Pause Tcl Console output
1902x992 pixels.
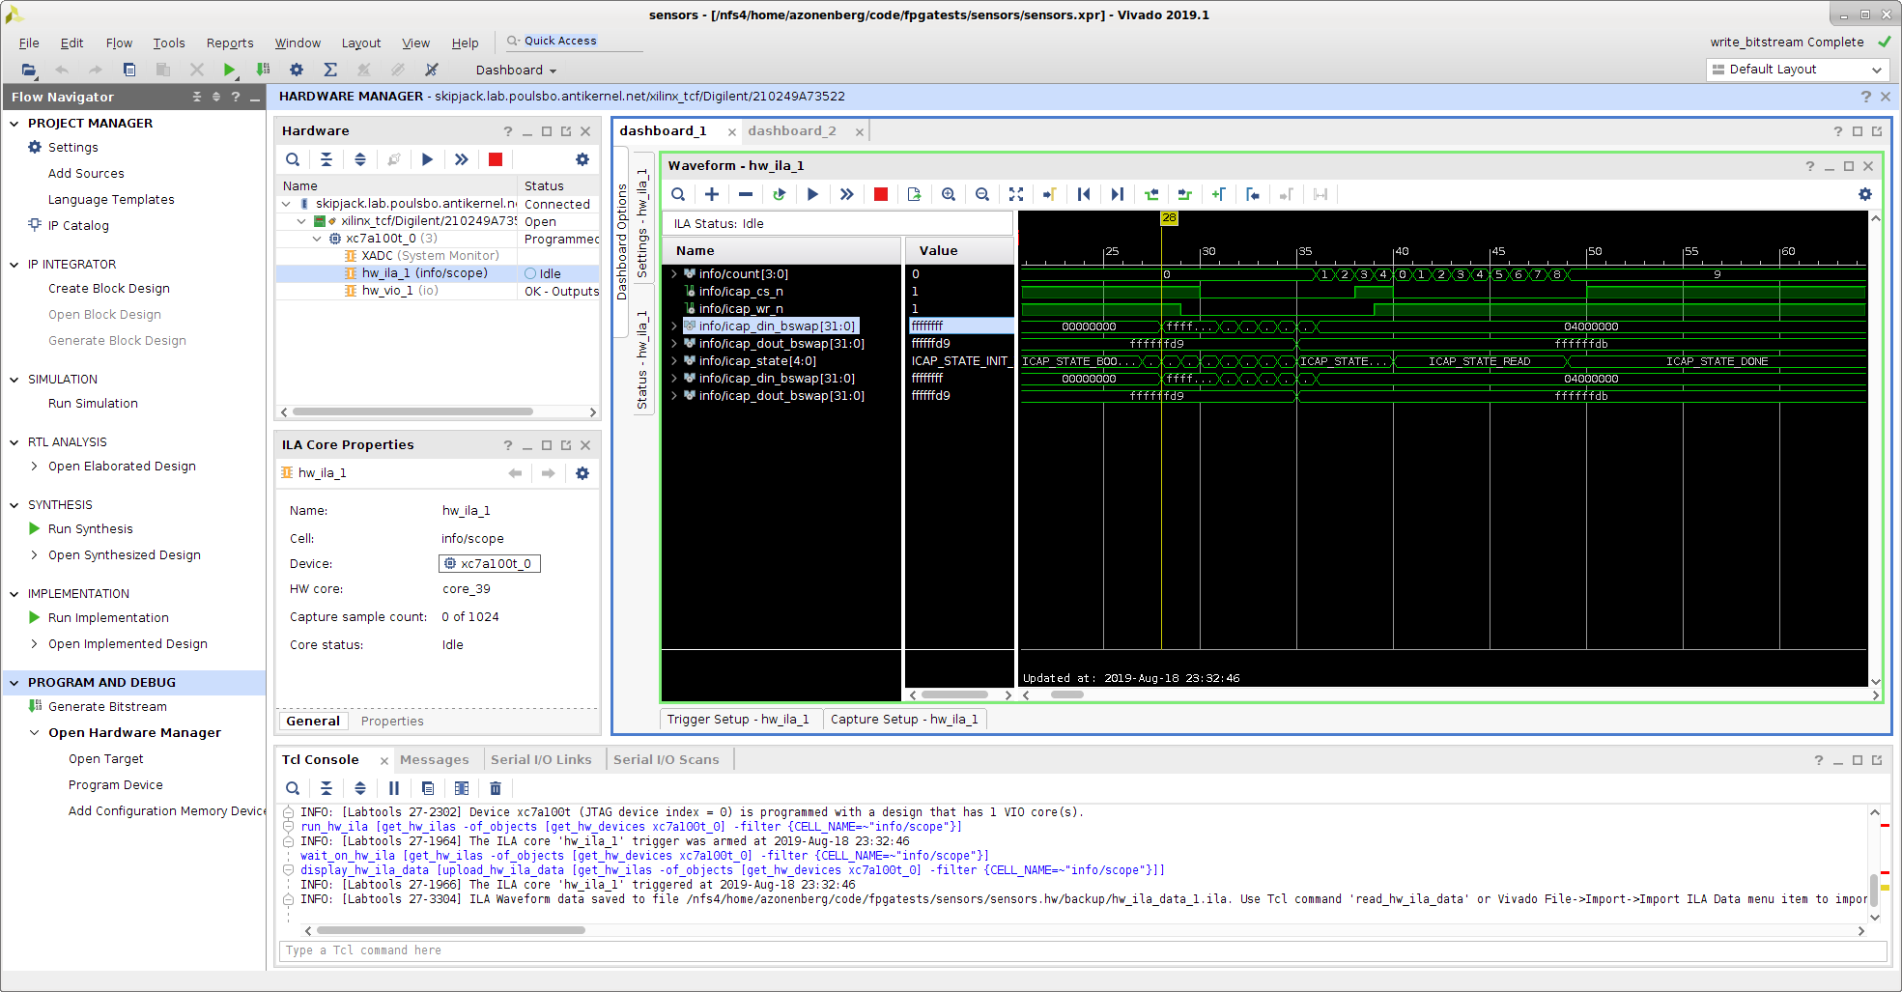pyautogui.click(x=394, y=788)
